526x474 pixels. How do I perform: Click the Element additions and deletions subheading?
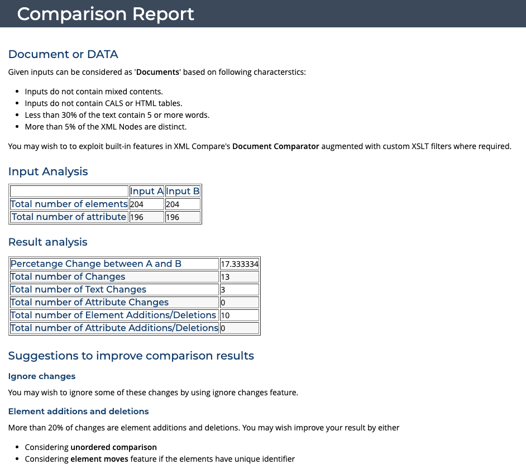tap(78, 411)
